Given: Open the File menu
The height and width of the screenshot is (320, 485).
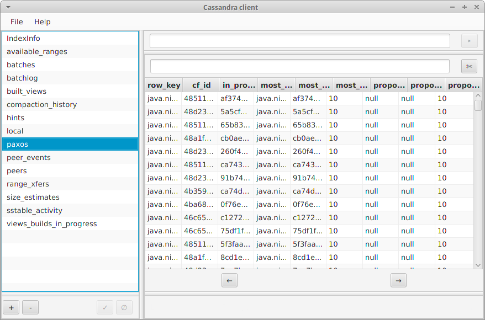Looking at the screenshot, I should (17, 22).
